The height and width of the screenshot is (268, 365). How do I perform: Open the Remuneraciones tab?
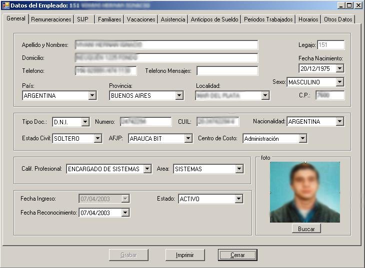point(51,19)
